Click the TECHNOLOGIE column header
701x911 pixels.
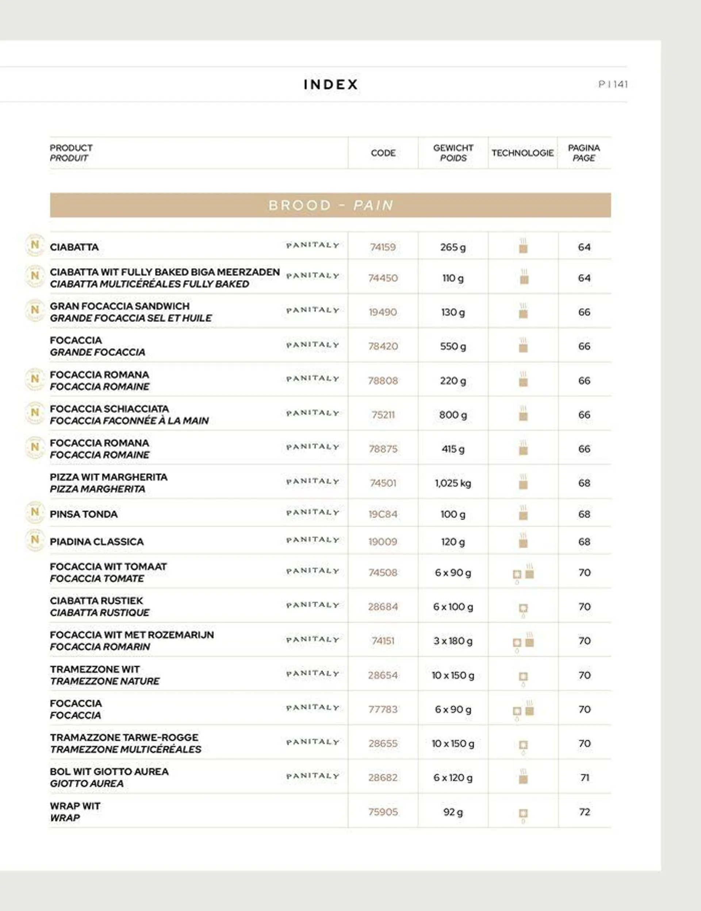pyautogui.click(x=522, y=153)
